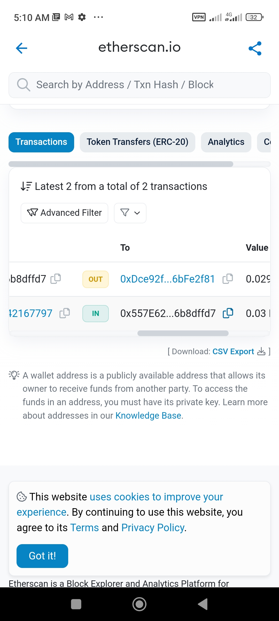Open the Advanced Filter option
Viewport: 279px width, 621px height.
tap(64, 213)
